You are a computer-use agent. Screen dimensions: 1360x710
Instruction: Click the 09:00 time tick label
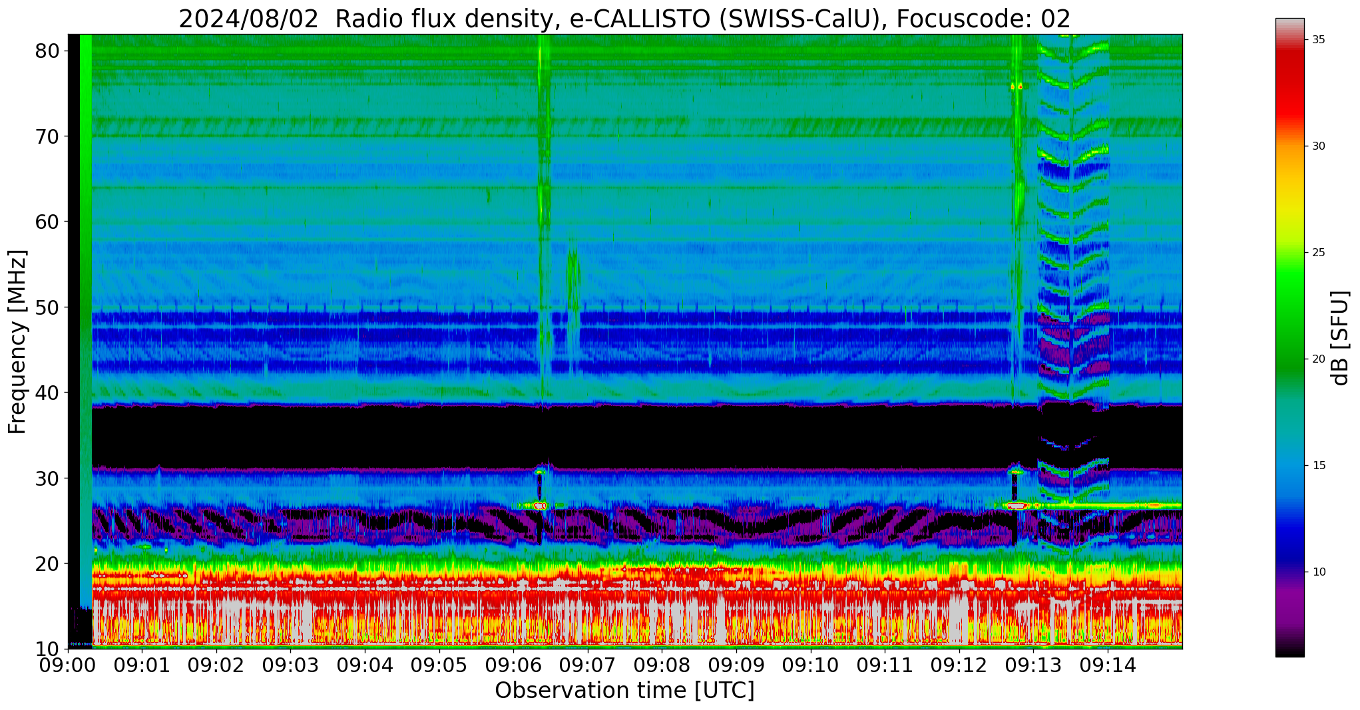coord(68,666)
